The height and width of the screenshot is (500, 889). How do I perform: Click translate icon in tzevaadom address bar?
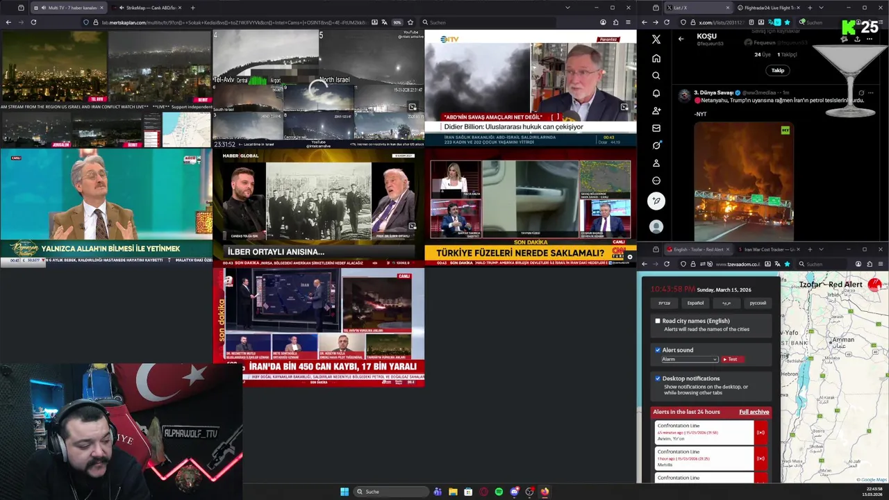[777, 264]
